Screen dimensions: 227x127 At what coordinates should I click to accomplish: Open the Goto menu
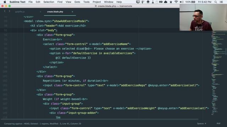pos(77,2)
